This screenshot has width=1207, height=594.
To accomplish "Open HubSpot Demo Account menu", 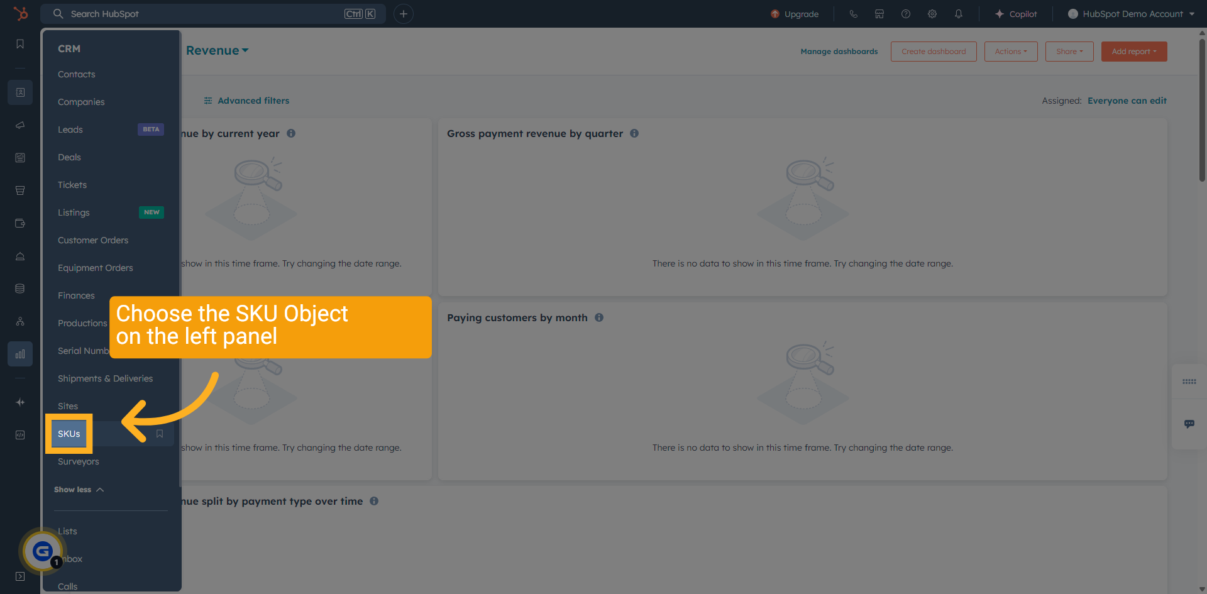I will pyautogui.click(x=1131, y=14).
